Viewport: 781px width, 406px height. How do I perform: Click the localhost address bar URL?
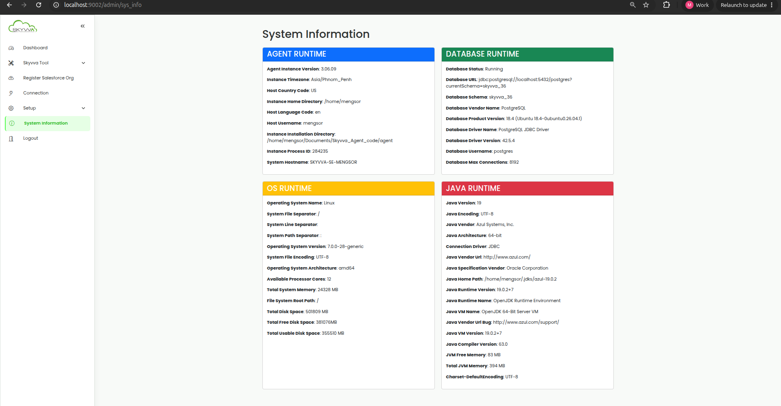(x=103, y=5)
